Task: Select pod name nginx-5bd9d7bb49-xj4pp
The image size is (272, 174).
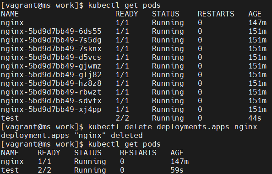Action: (51, 110)
